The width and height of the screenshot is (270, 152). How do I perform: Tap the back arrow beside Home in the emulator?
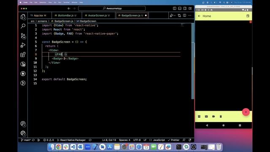pyautogui.click(x=199, y=16)
